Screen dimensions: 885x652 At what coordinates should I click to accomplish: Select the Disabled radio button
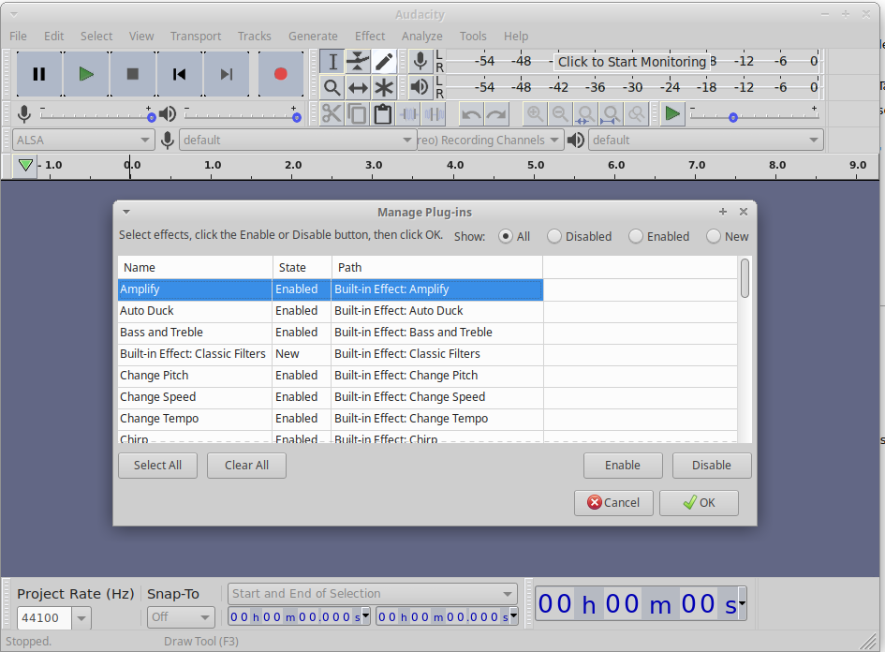553,236
